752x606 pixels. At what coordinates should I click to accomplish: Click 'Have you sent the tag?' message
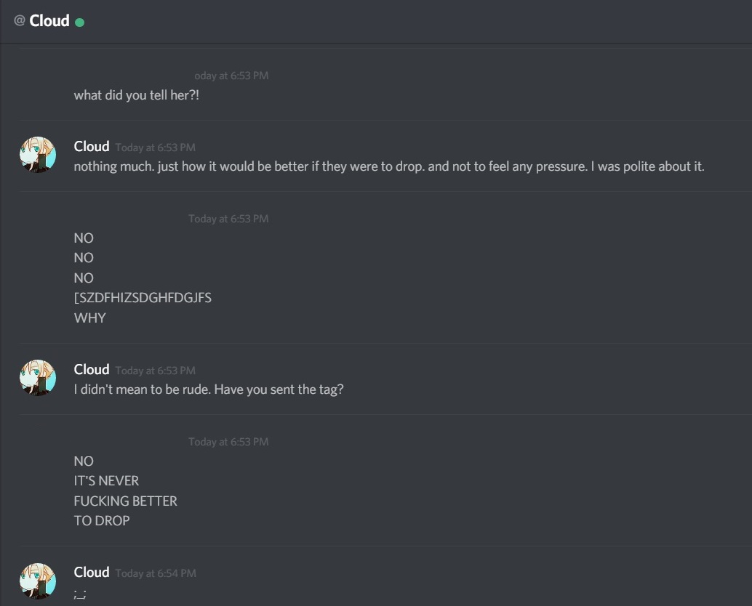[x=279, y=389]
